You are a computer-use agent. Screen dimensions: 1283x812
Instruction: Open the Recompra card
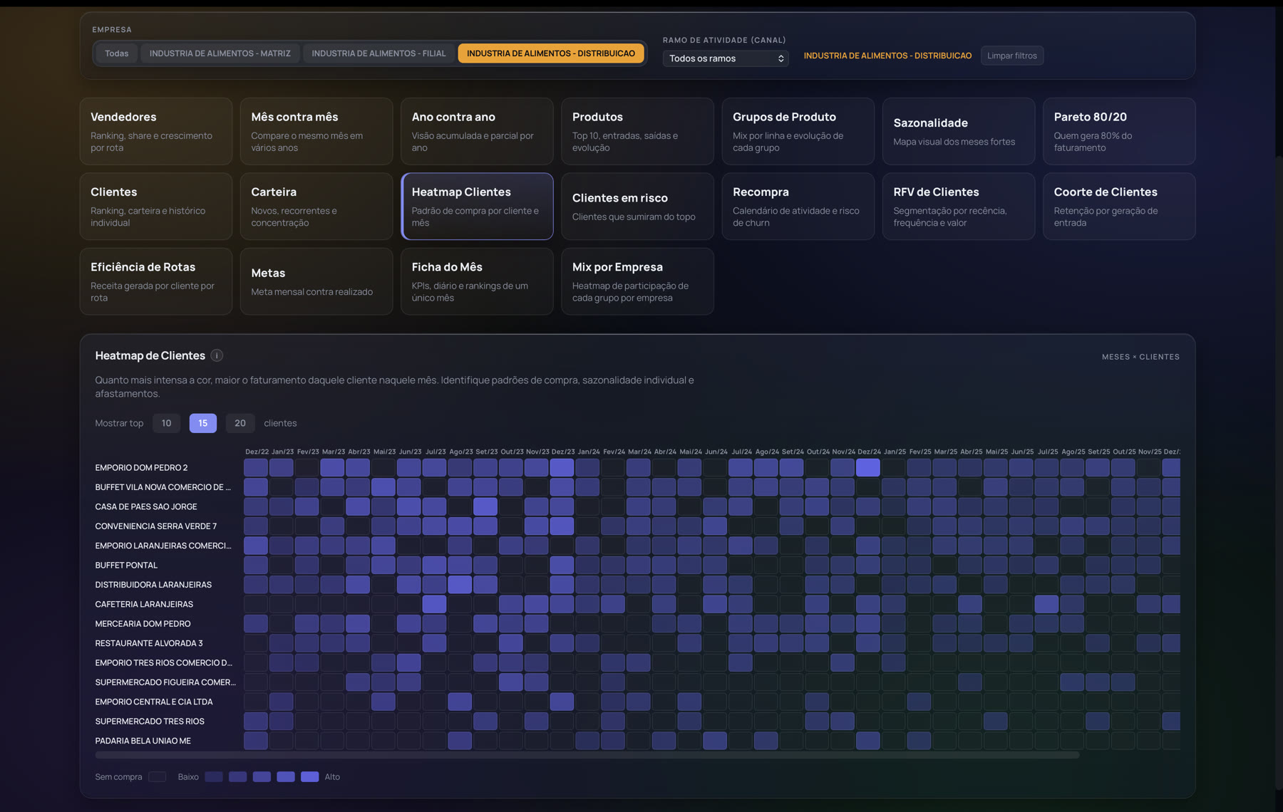798,207
